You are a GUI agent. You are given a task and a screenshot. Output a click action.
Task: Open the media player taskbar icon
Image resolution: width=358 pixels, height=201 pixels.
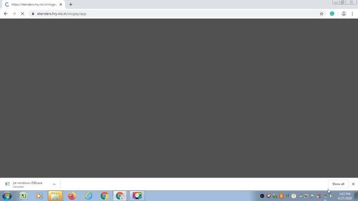click(x=39, y=196)
